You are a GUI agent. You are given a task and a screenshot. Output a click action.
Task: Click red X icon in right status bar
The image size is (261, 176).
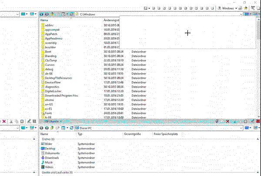pos(228,121)
